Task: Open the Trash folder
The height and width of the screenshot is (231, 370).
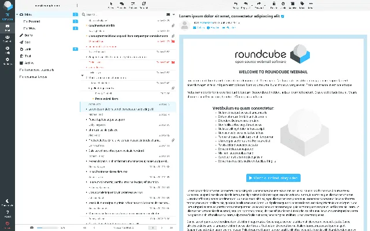Action: pyautogui.click(x=47, y=56)
